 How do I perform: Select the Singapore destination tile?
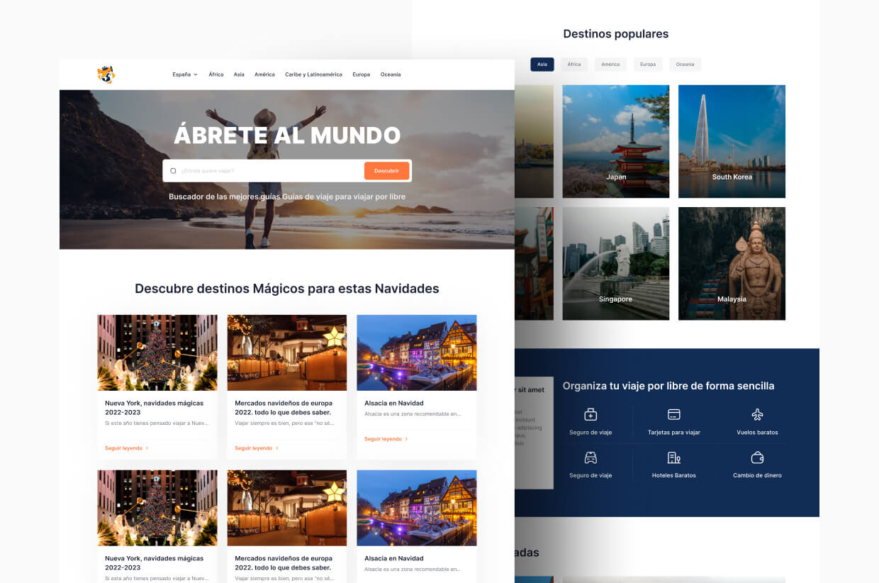(616, 264)
